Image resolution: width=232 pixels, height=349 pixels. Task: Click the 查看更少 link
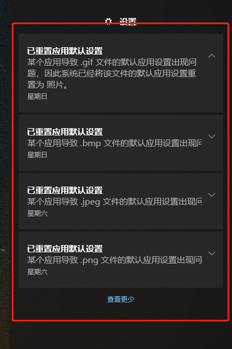click(x=121, y=299)
